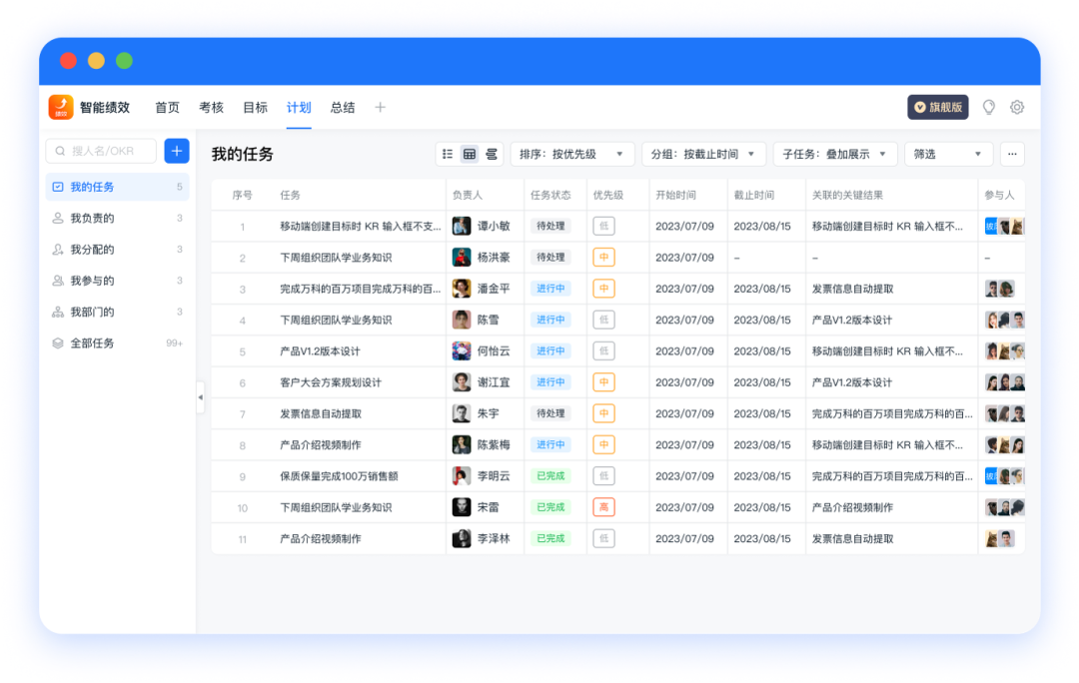
Task: Open the 筛选 filter dropdown
Action: [948, 154]
